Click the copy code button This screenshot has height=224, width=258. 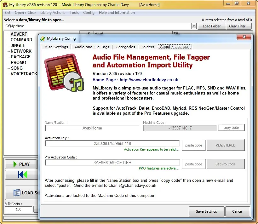[231, 128]
